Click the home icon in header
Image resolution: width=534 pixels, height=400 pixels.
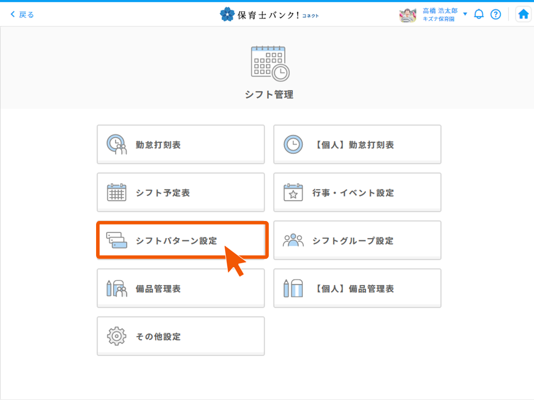coord(523,14)
